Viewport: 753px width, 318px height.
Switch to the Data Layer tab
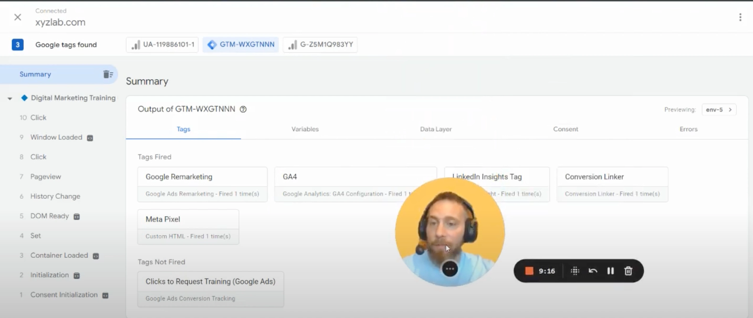click(436, 129)
